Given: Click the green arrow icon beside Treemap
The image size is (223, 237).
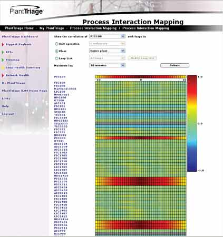Looking at the screenshot, I should (x=3, y=60).
